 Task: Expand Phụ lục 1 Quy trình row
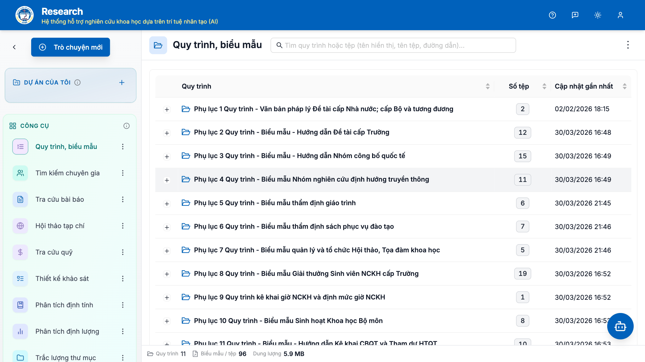[x=167, y=109]
